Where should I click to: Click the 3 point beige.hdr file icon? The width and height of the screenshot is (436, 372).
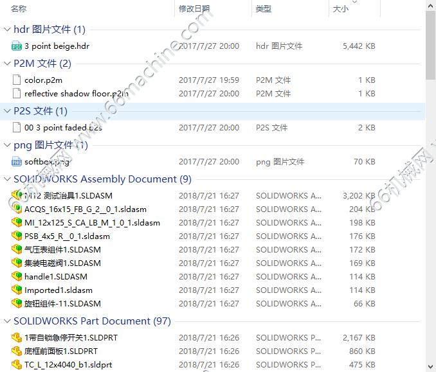(17, 46)
